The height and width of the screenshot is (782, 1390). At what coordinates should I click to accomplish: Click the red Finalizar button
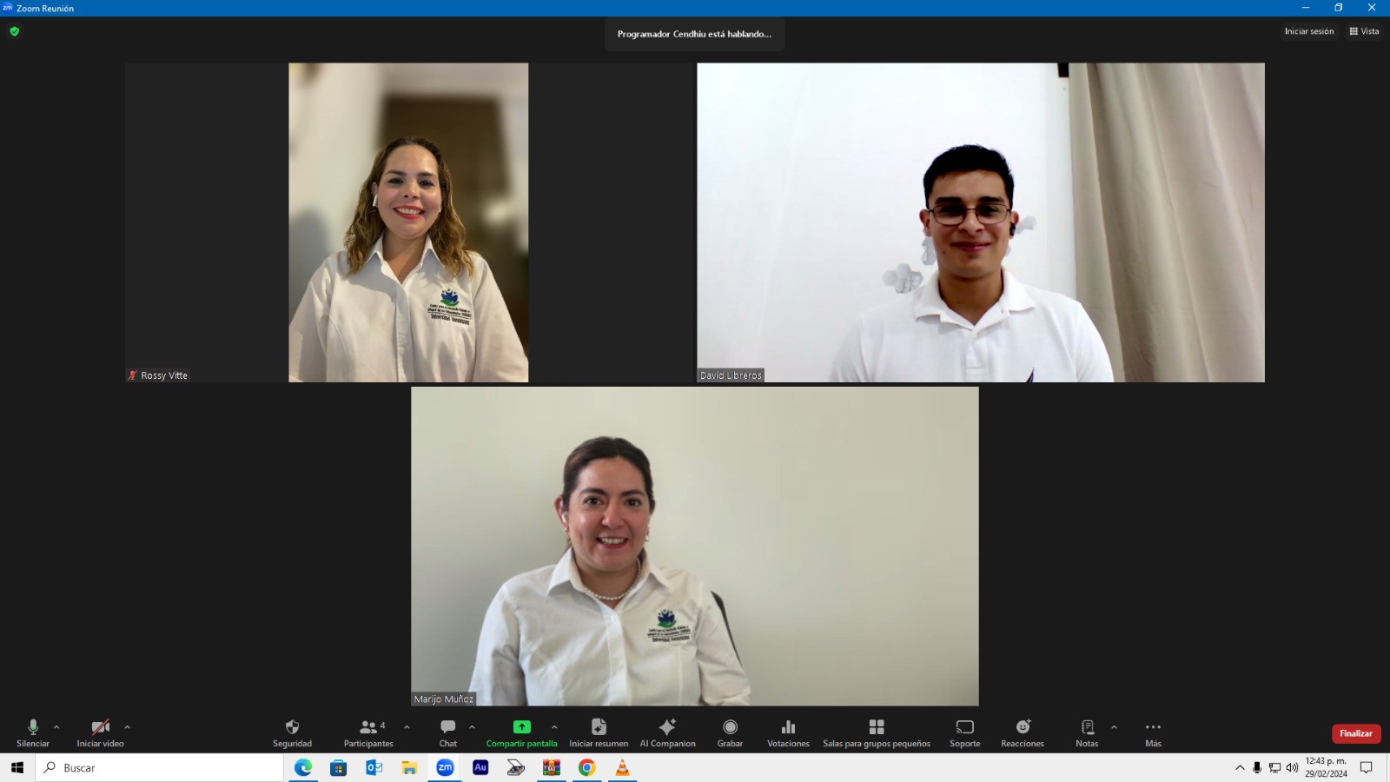[x=1355, y=733]
